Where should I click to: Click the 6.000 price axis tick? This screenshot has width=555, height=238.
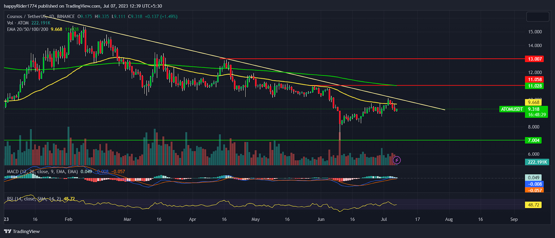click(x=533, y=154)
